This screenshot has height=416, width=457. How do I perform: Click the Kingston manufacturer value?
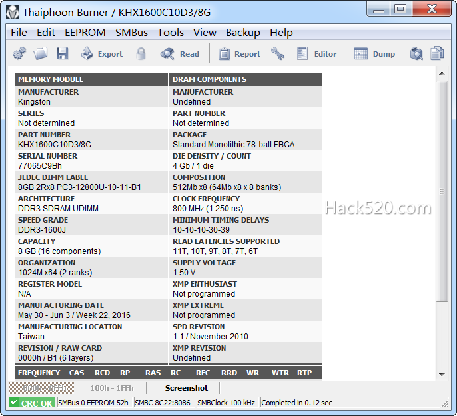point(34,102)
